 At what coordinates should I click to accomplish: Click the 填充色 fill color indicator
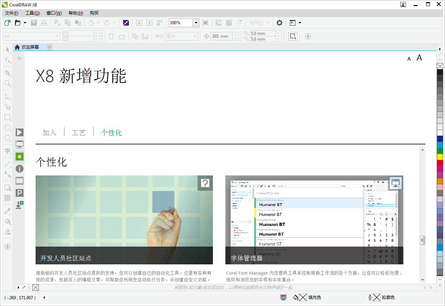click(307, 297)
